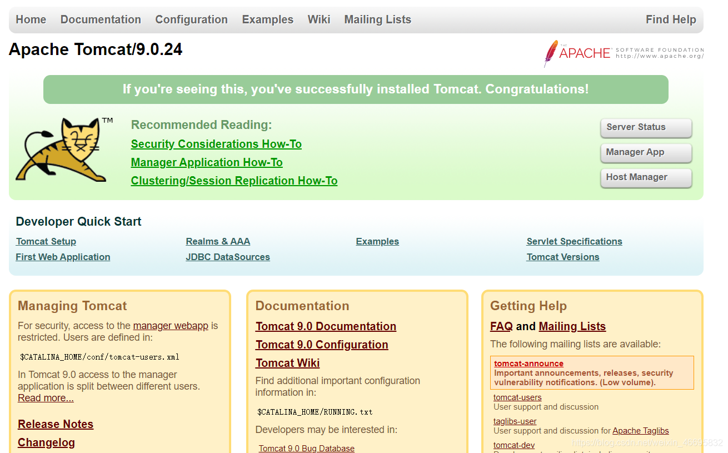Click the Server Status button

click(646, 127)
